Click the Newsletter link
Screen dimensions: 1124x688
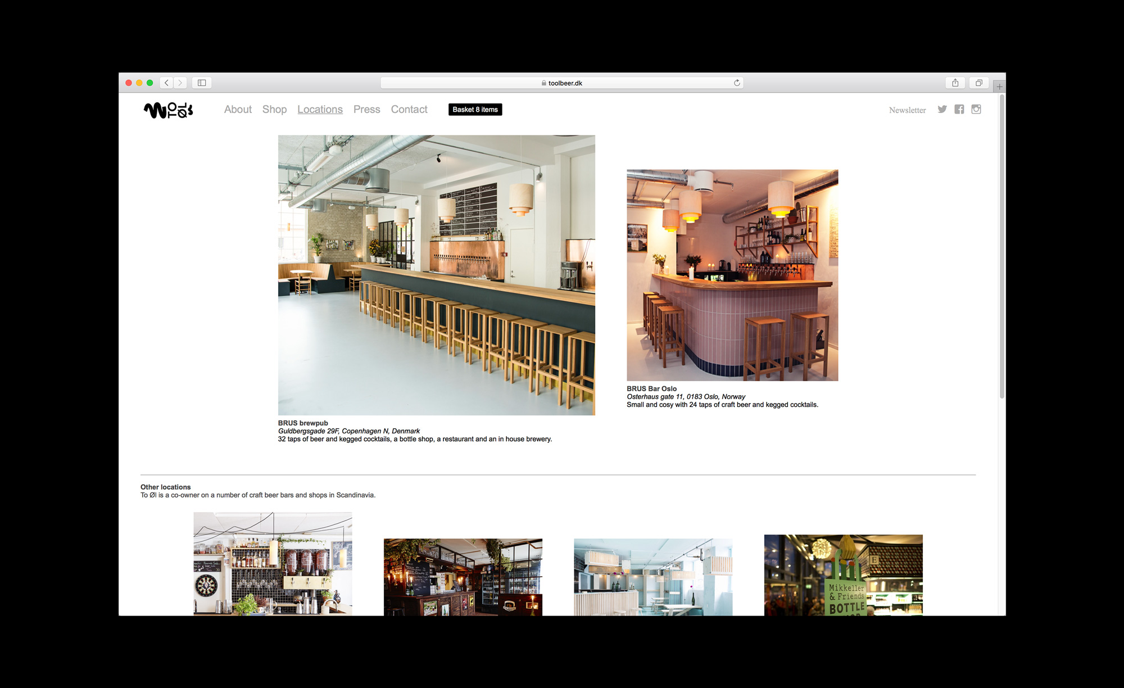pyautogui.click(x=907, y=110)
